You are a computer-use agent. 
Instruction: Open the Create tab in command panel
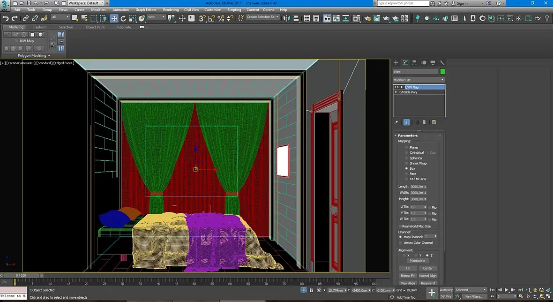click(396, 62)
